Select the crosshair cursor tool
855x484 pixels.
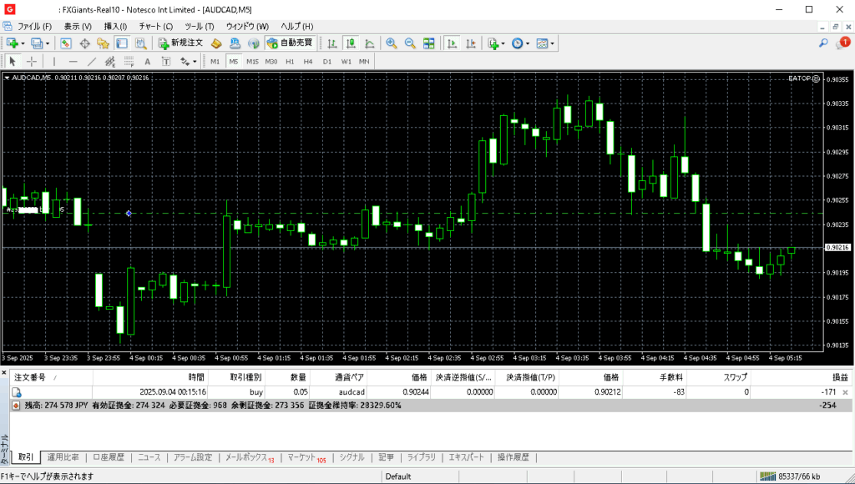click(32, 61)
